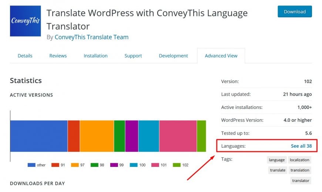Click the teal 100 legend swatch
This screenshot has height=192, width=322.
point(134,165)
